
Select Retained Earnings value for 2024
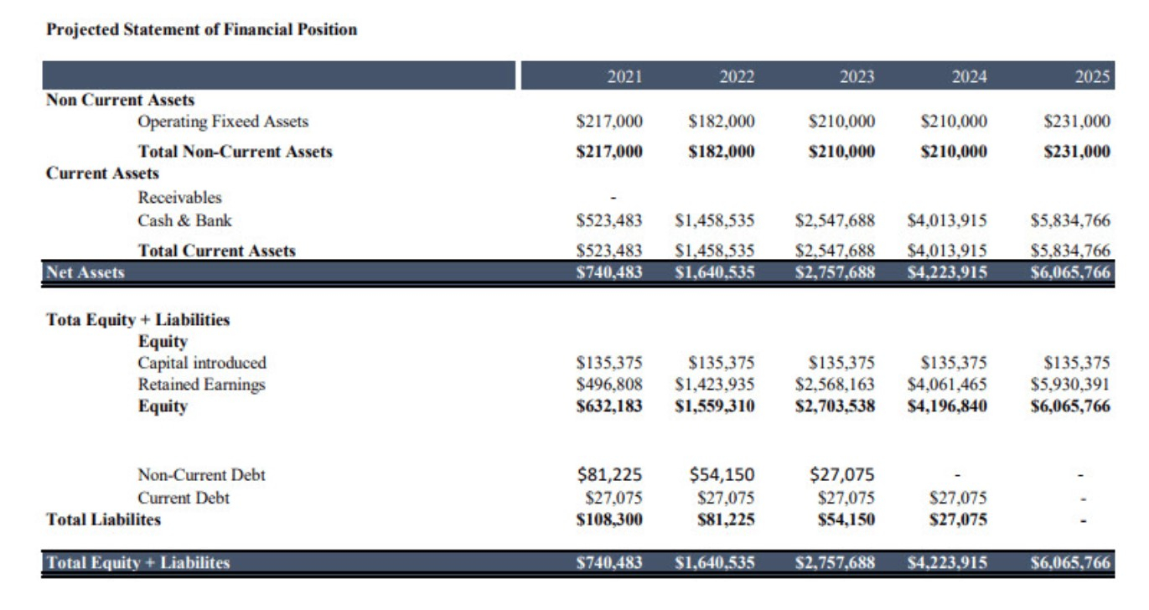click(x=947, y=385)
